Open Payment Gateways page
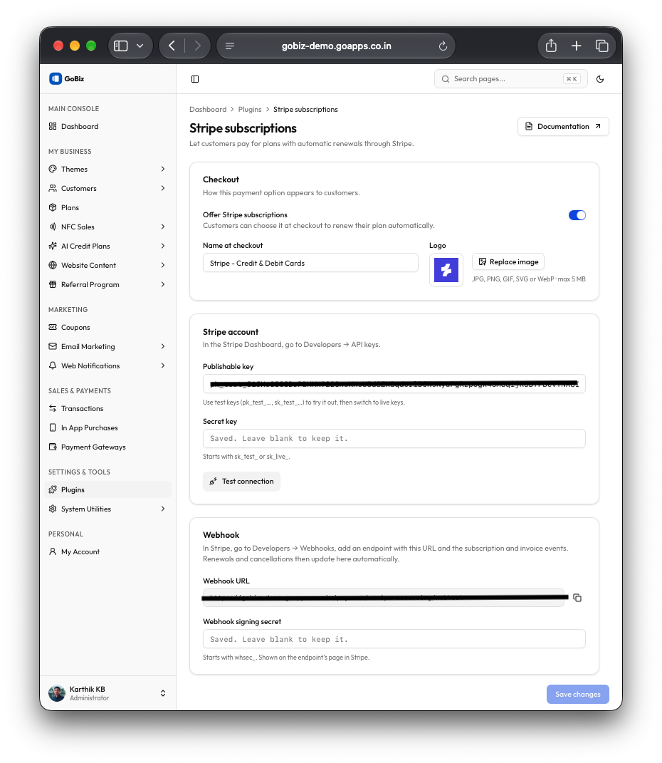This screenshot has height=763, width=662. coord(108,447)
